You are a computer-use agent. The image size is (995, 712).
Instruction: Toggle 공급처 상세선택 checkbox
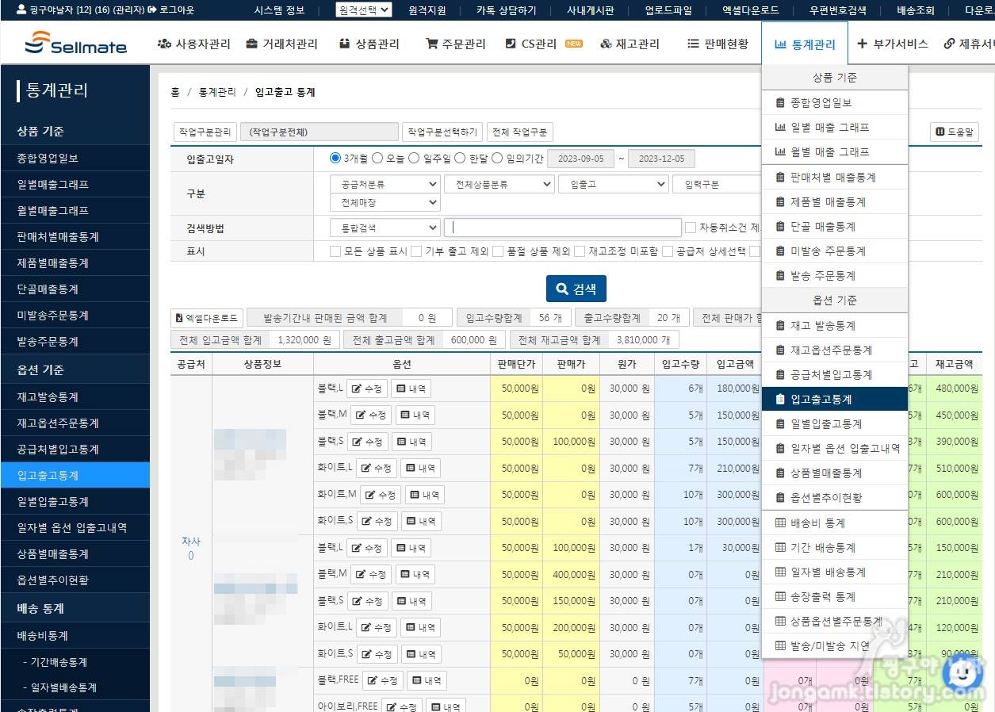pyautogui.click(x=668, y=251)
